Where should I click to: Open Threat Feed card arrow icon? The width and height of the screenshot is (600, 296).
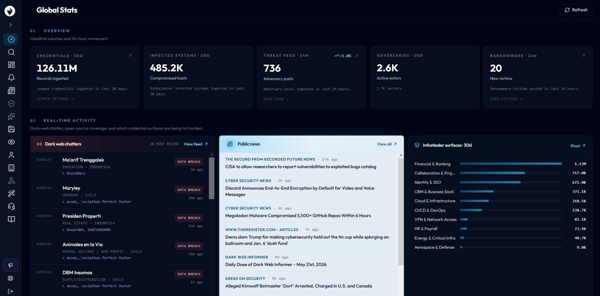[x=356, y=55]
